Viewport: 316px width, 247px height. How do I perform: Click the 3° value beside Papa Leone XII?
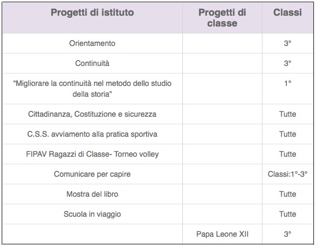click(x=287, y=234)
